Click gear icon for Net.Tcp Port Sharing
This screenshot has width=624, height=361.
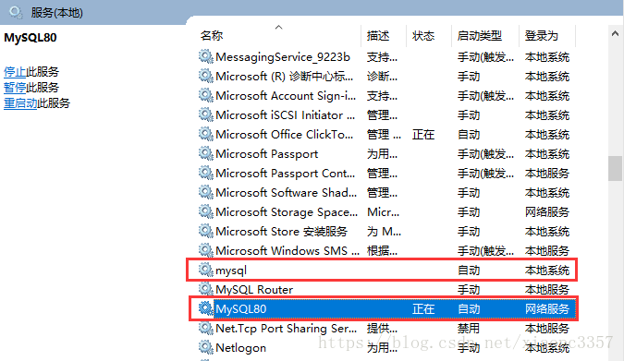click(206, 328)
